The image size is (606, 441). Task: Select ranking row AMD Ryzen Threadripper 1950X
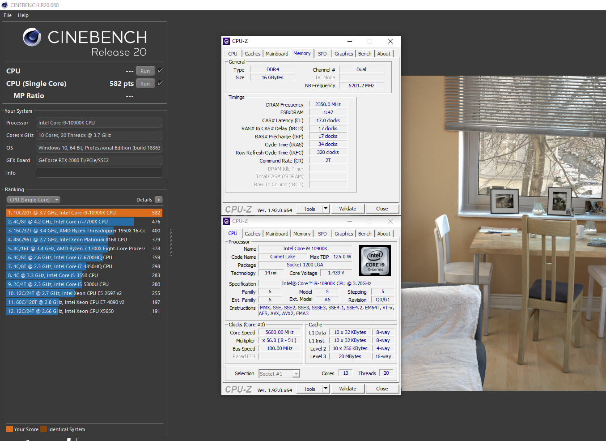pyautogui.click(x=84, y=231)
